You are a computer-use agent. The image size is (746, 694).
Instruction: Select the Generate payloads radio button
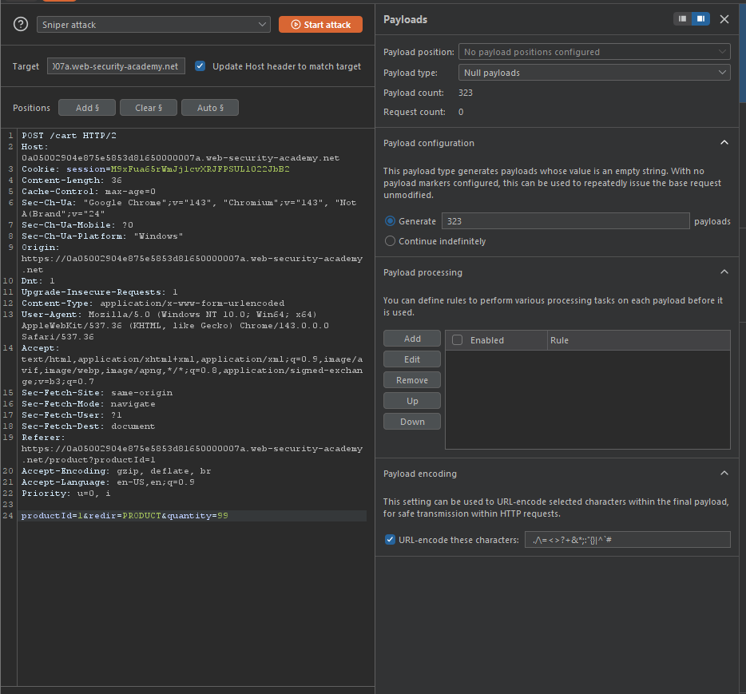click(390, 221)
